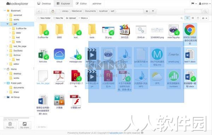Select the numbers spreadsheet file icon
This screenshot has width=212, height=135.
click(x=173, y=76)
